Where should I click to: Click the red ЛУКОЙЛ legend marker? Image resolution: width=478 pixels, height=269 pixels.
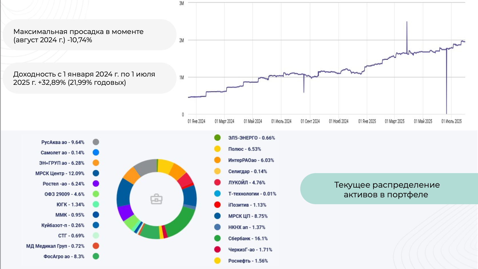217,182
